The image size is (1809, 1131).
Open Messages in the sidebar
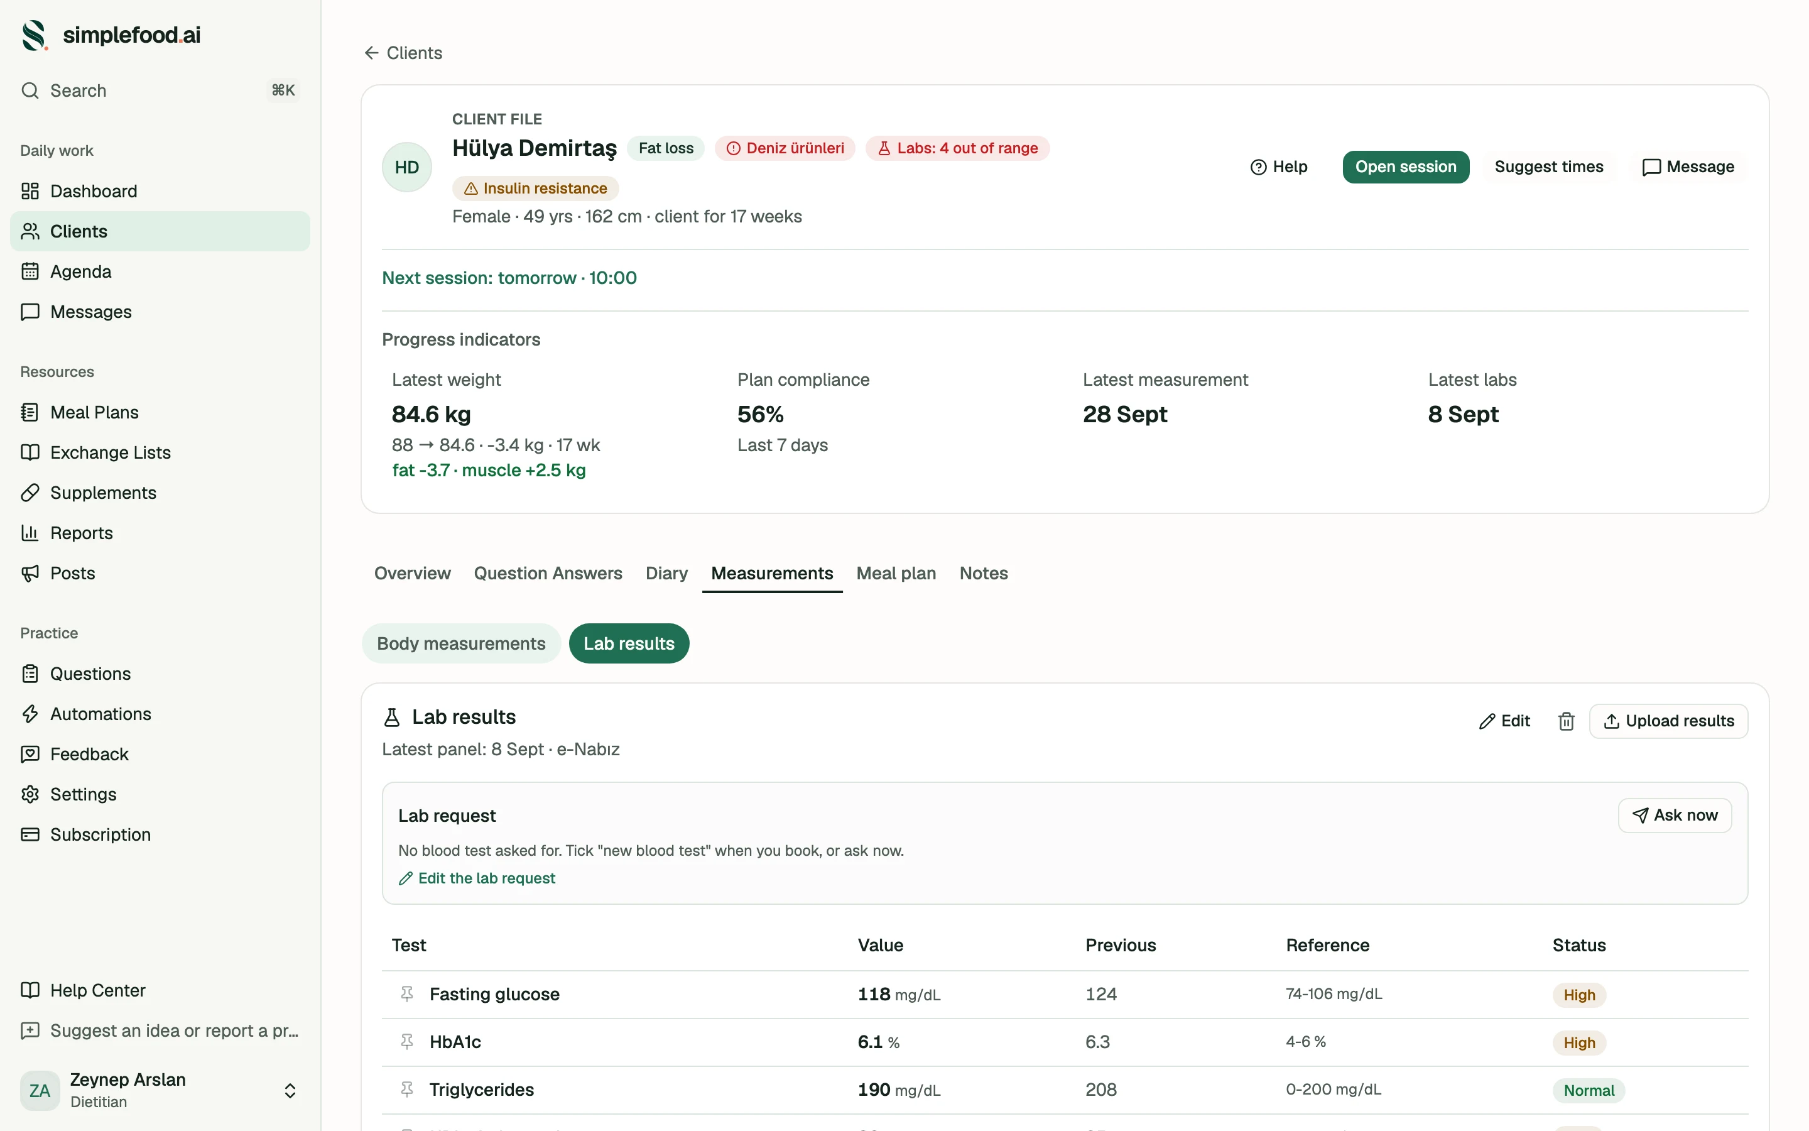[160, 312]
